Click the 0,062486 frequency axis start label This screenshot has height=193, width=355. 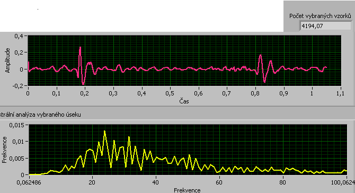point(29,182)
